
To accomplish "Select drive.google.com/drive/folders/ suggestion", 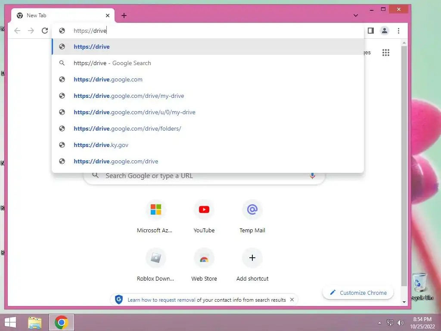I will click(208, 128).
